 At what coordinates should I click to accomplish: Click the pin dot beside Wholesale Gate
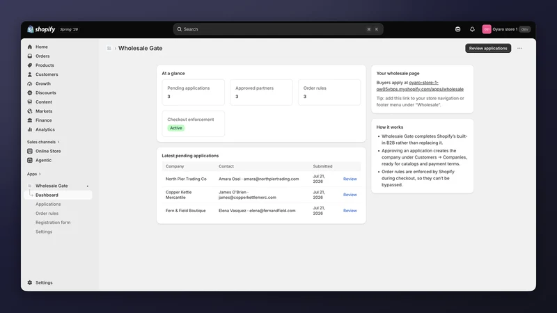tap(88, 186)
